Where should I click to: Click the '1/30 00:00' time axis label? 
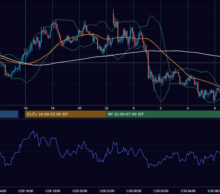pyautogui.click(x=134, y=191)
